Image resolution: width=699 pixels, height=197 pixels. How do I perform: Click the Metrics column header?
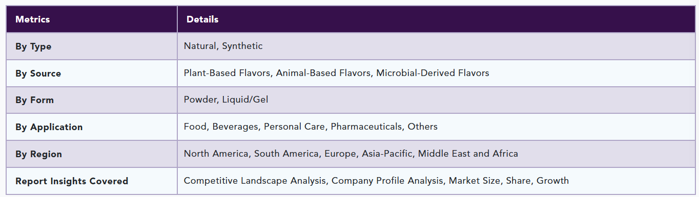pos(33,19)
